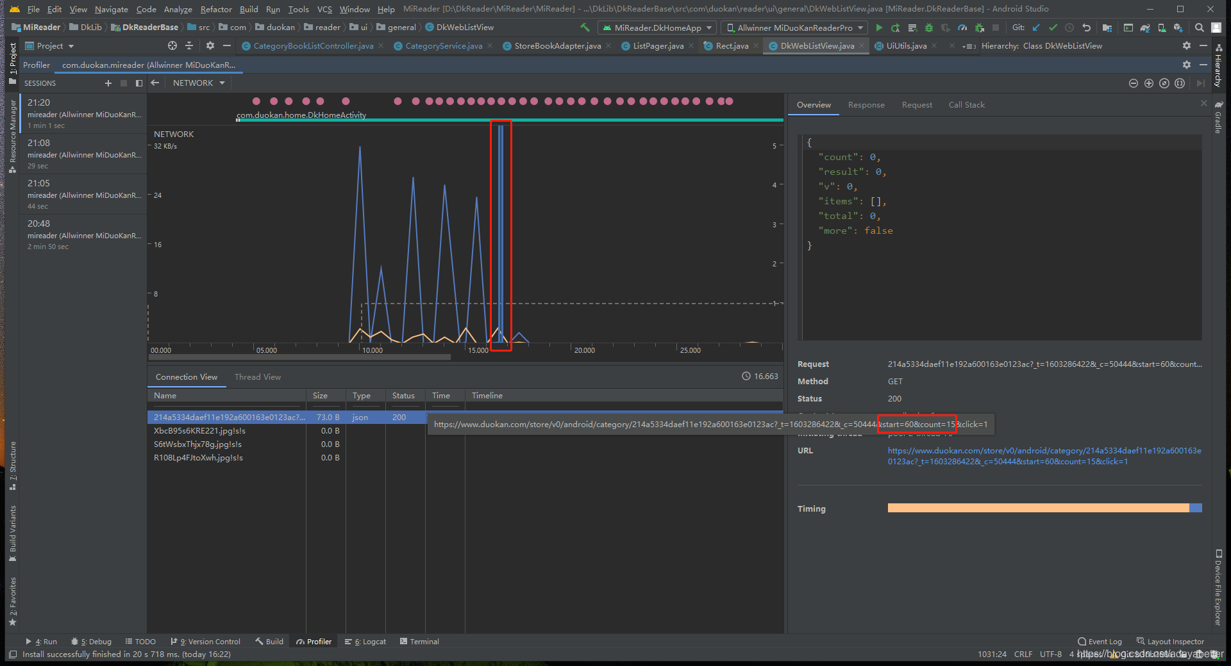Click the profiler pause-shaped timeline button
The width and height of the screenshot is (1231, 666).
click(x=1180, y=83)
